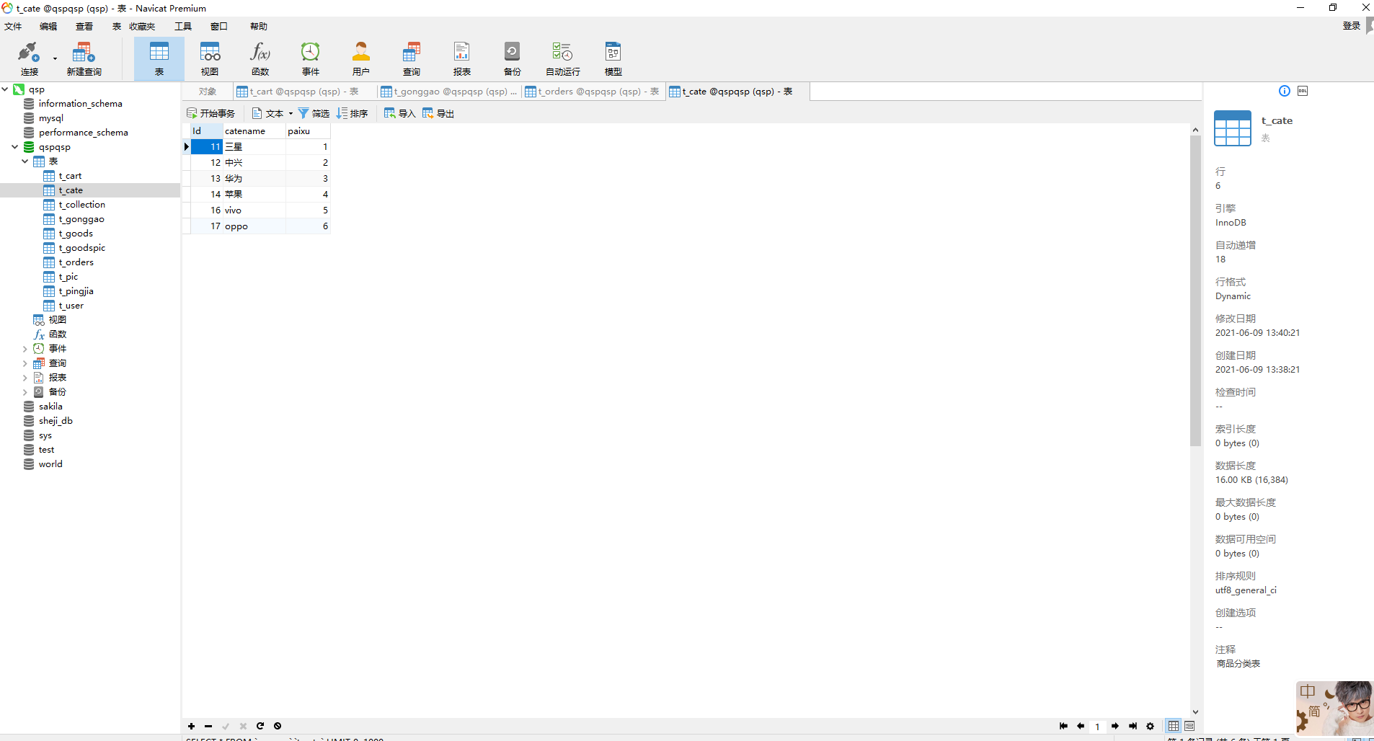Image resolution: width=1374 pixels, height=741 pixels.
Task: Switch to form view at bottom right
Action: click(x=1189, y=726)
